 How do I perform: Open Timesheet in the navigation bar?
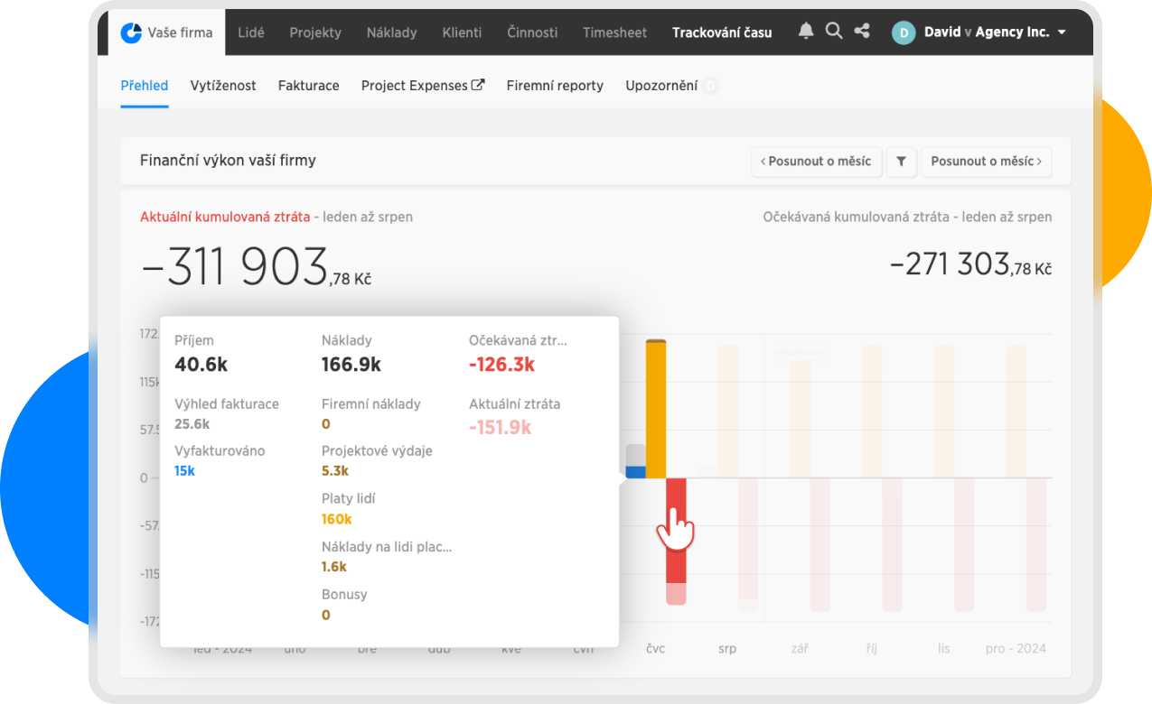click(614, 32)
